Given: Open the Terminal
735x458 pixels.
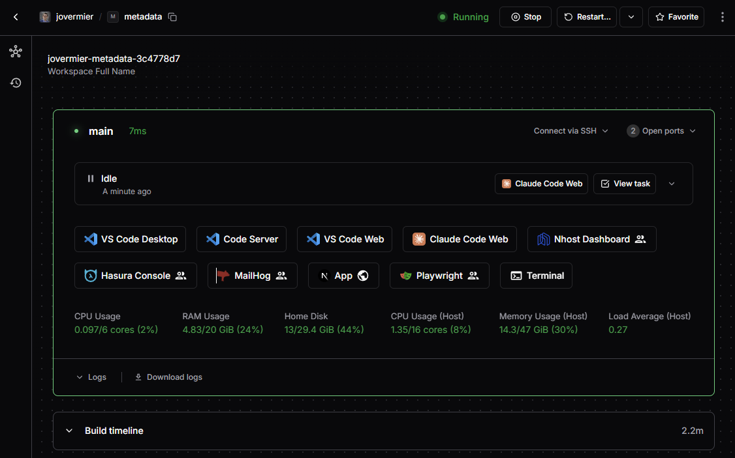Looking at the screenshot, I should (x=537, y=276).
